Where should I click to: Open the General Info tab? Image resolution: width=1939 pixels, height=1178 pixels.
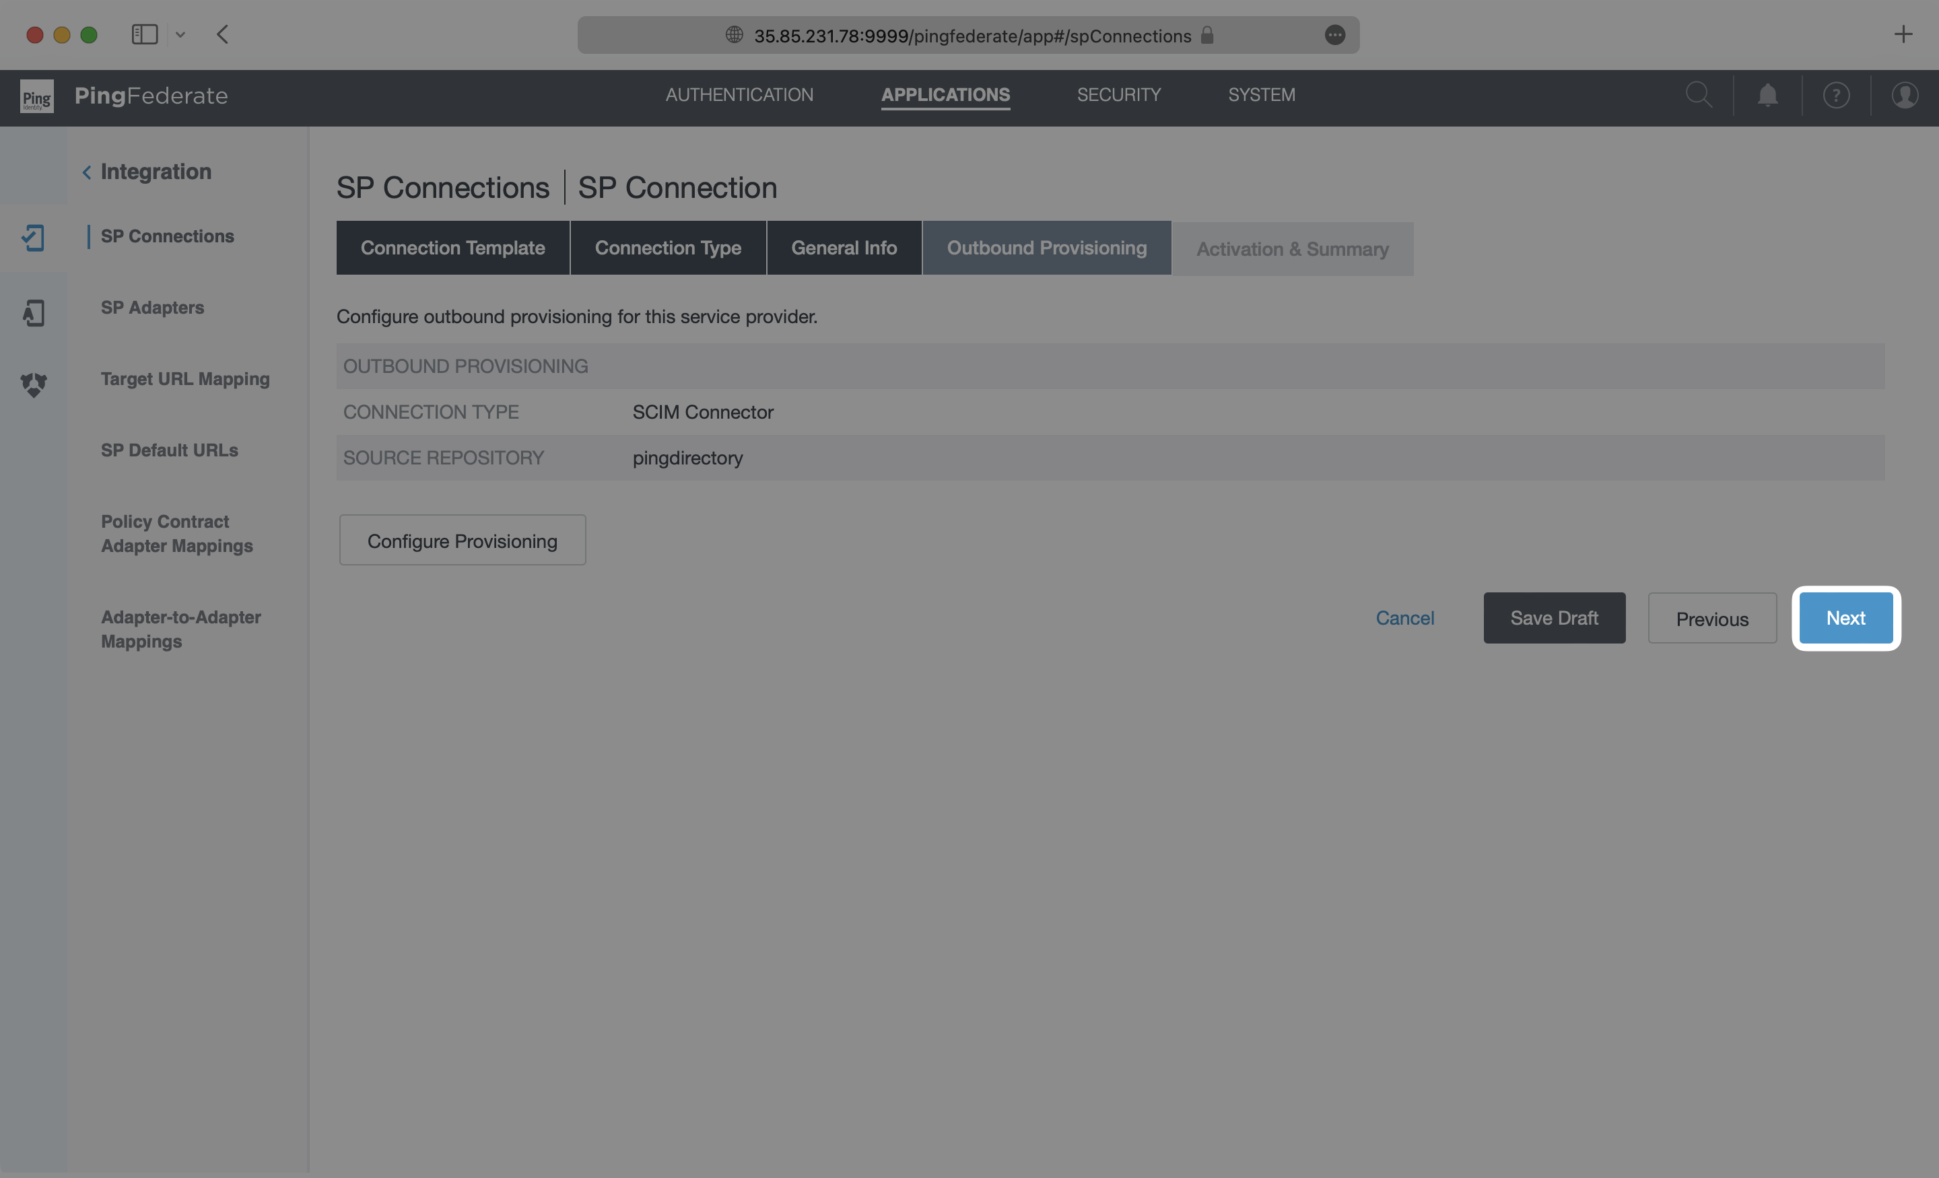tap(844, 247)
